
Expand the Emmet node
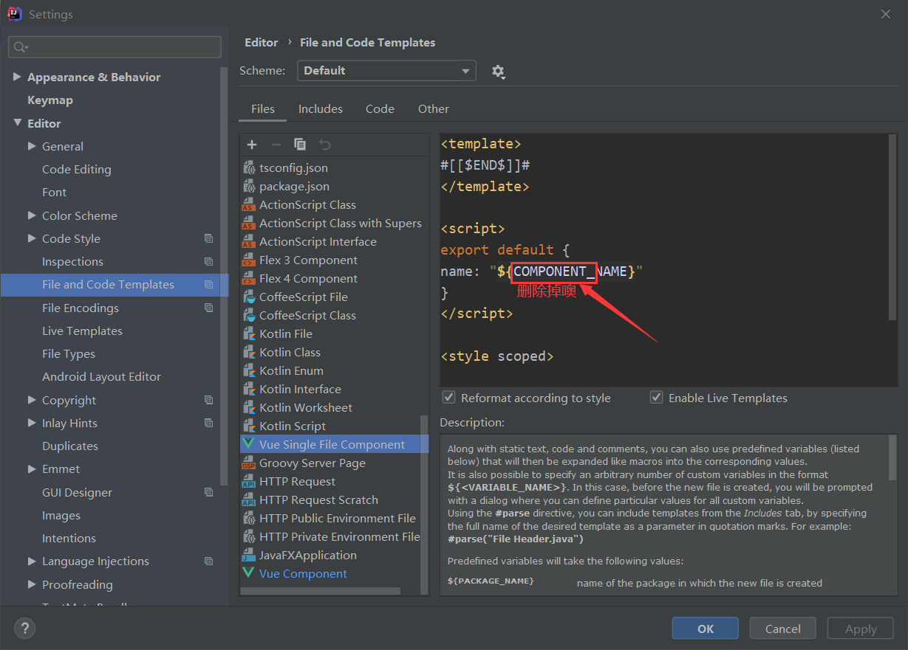coord(32,469)
